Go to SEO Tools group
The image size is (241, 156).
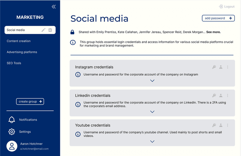14,63
